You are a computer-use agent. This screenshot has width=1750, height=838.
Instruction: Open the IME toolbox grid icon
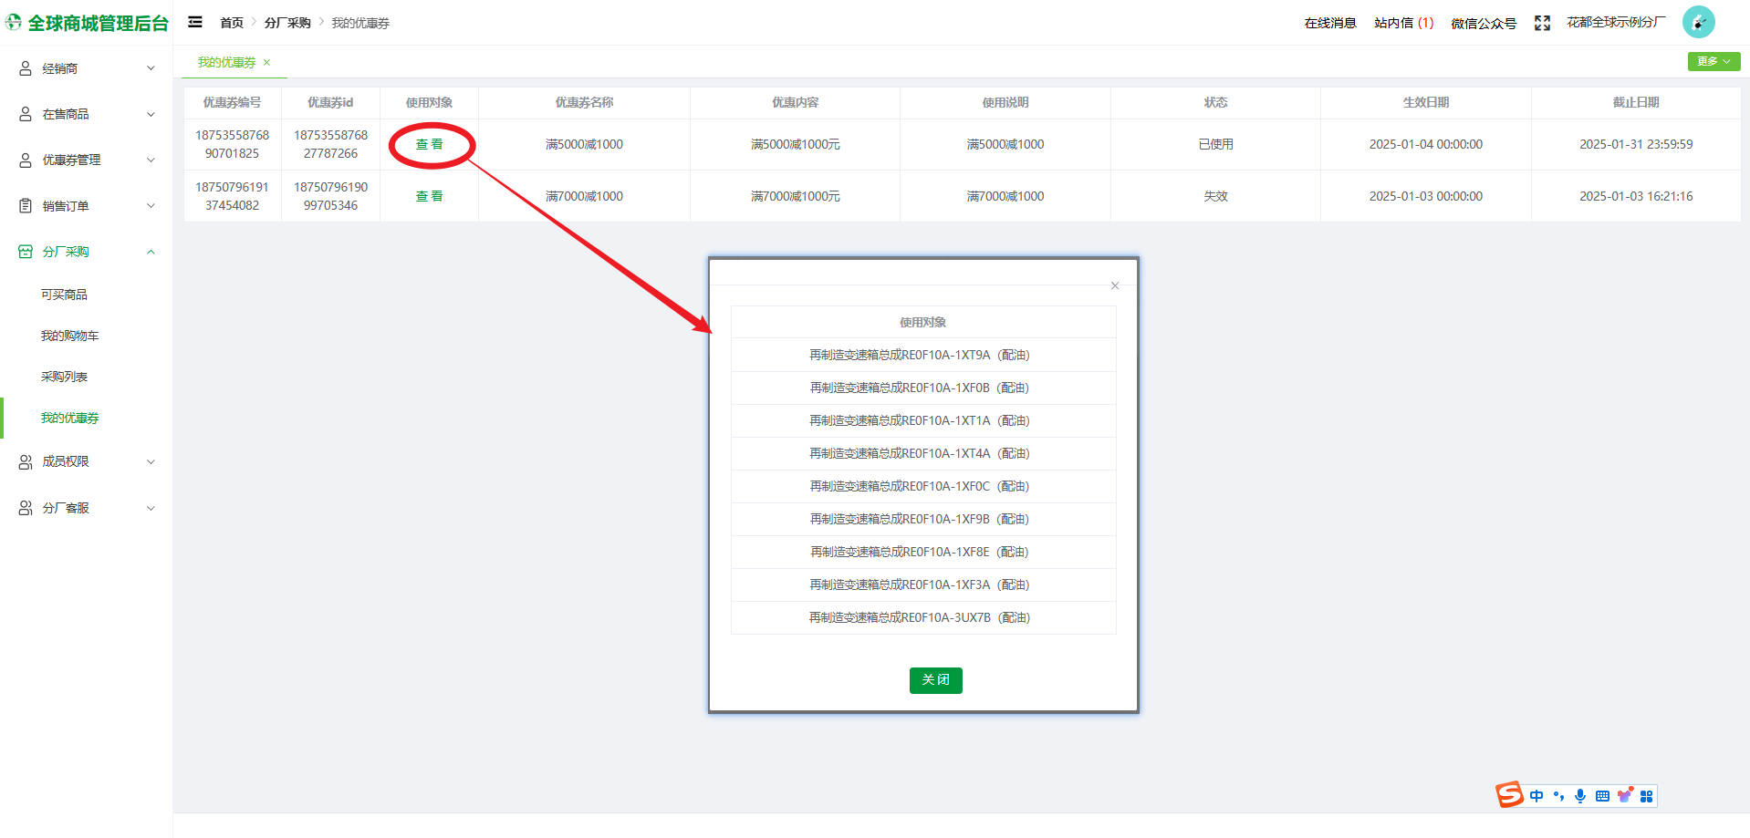1646,796
